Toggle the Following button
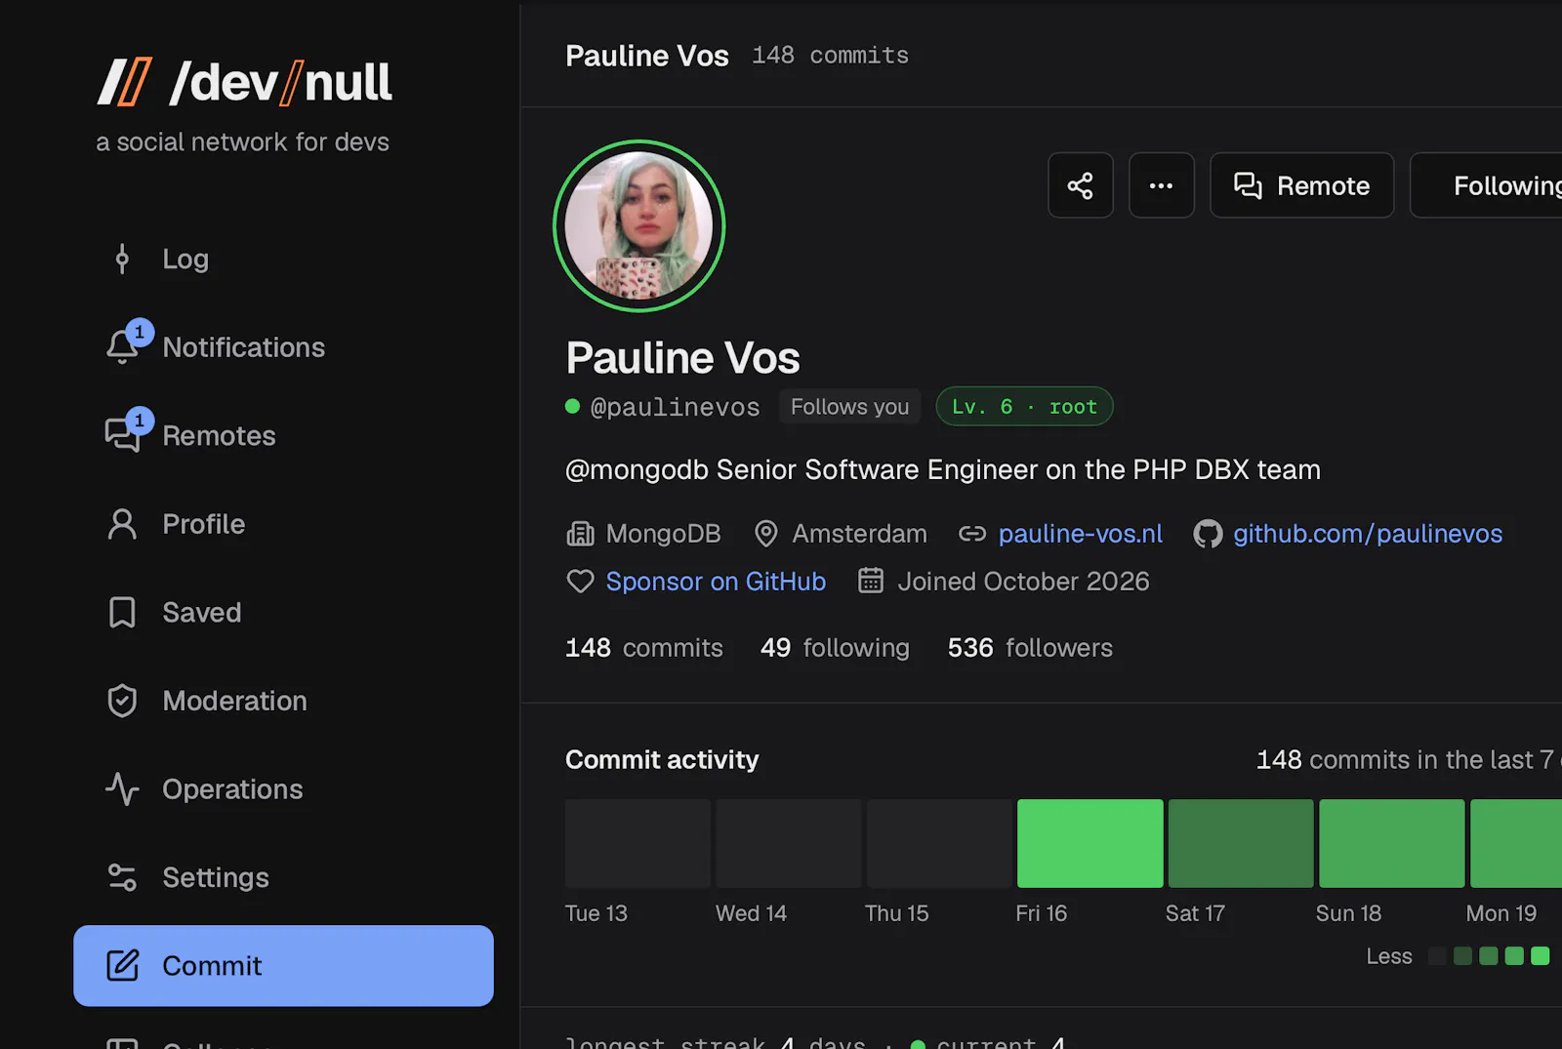The width and height of the screenshot is (1562, 1049). (x=1487, y=185)
